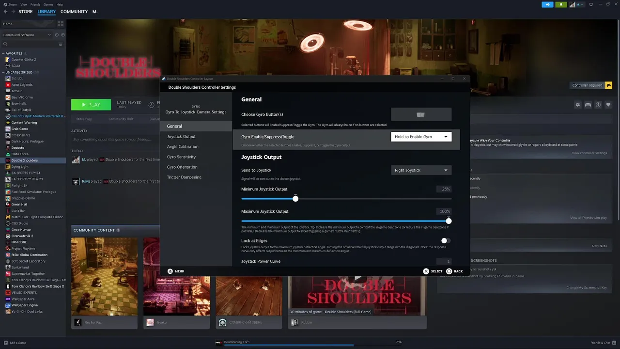Click the green Play button
The width and height of the screenshot is (620, 349).
[91, 105]
